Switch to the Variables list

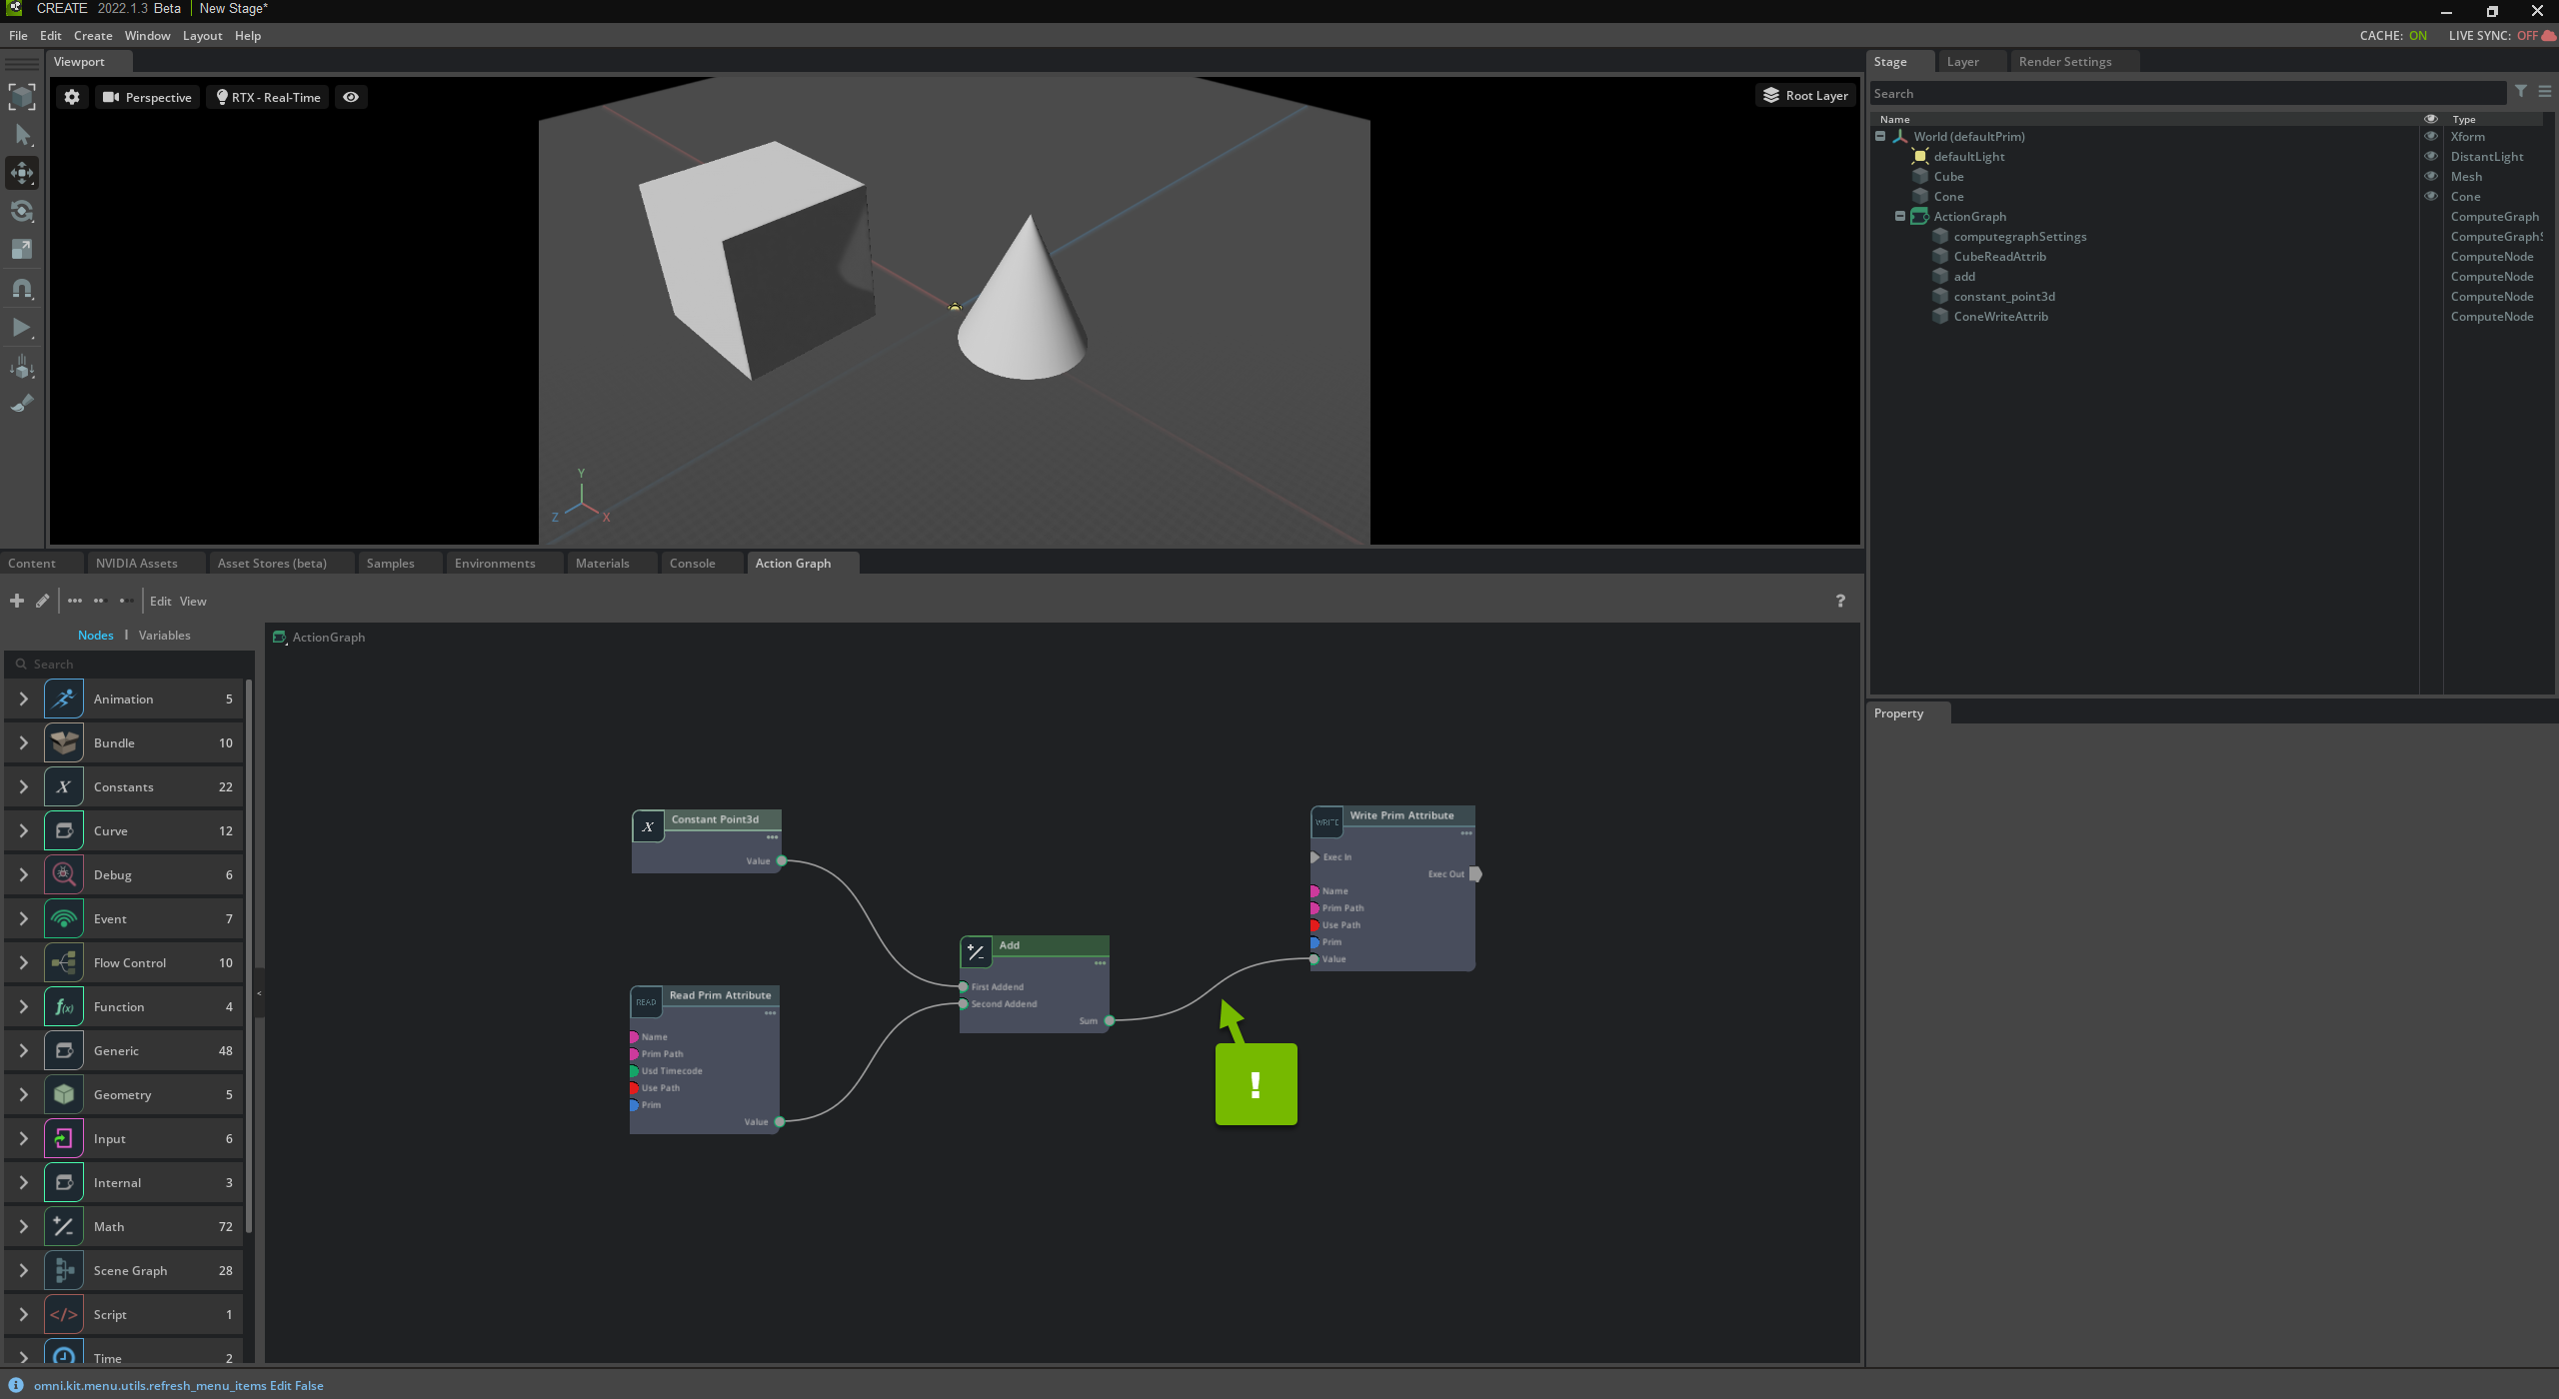(164, 635)
